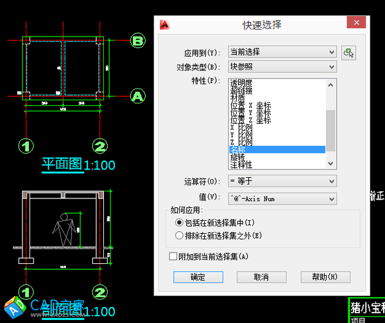385x323 pixels.
Task: Click axis bubble A in plan drawing
Action: (138, 96)
